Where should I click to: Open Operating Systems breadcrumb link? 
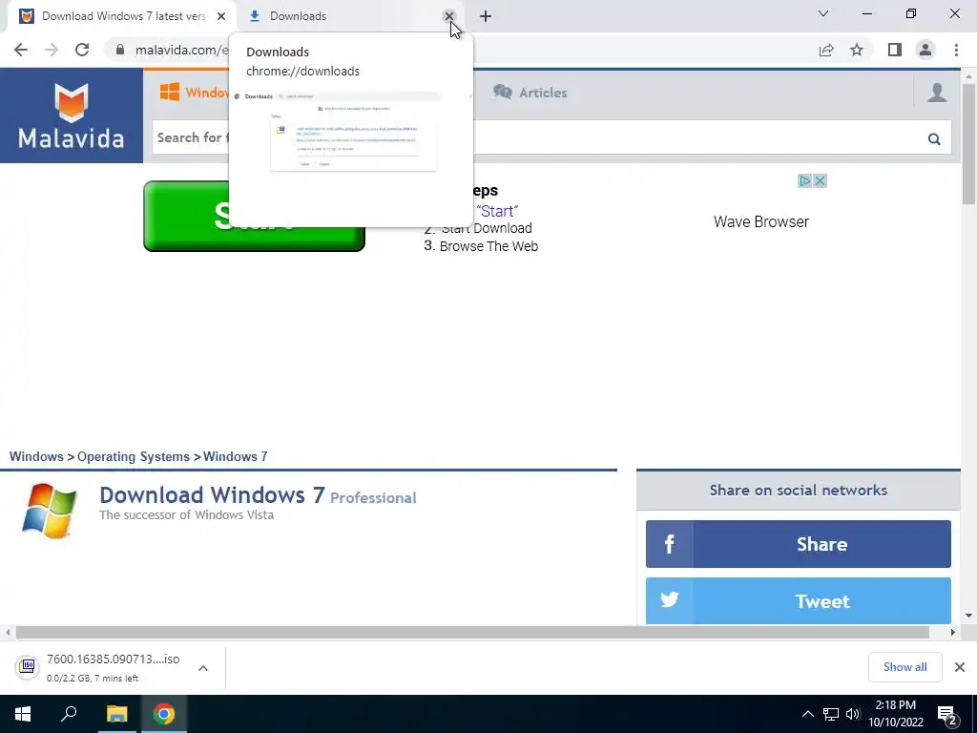click(134, 456)
